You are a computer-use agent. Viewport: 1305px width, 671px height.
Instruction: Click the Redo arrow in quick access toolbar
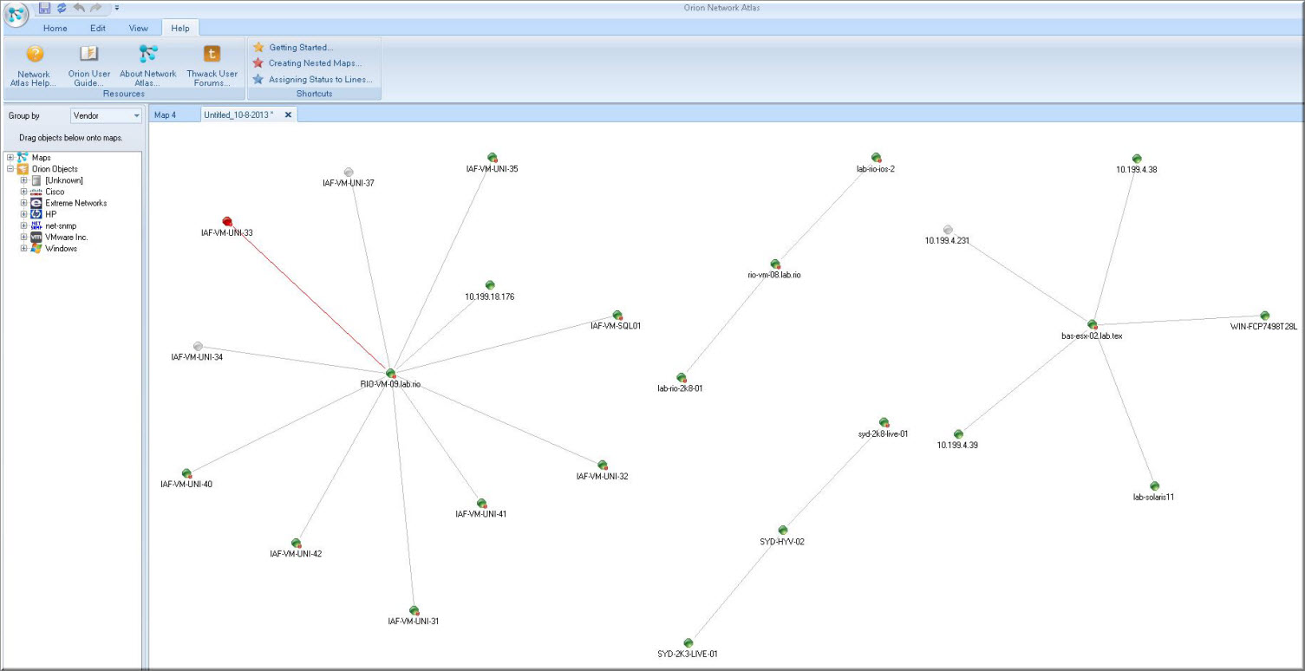(96, 8)
